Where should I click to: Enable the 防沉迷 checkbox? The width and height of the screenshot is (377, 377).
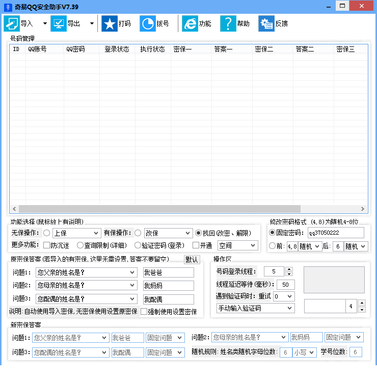click(46, 245)
